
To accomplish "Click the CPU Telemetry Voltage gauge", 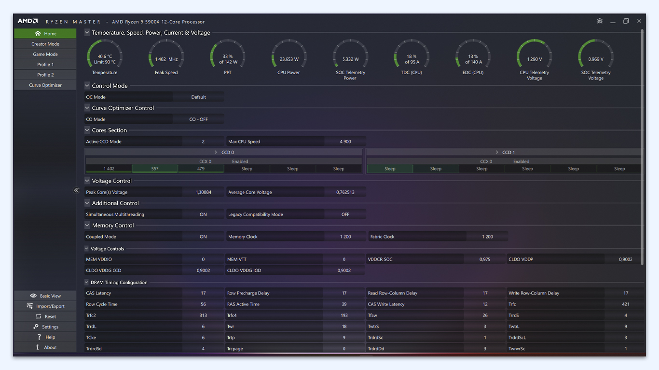I will (x=534, y=59).
